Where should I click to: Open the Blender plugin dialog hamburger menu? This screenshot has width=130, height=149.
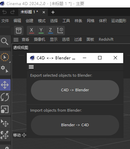[x=31, y=67]
